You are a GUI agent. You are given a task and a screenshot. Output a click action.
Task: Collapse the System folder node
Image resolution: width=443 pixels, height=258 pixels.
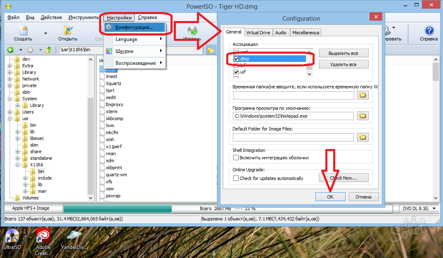[9, 99]
